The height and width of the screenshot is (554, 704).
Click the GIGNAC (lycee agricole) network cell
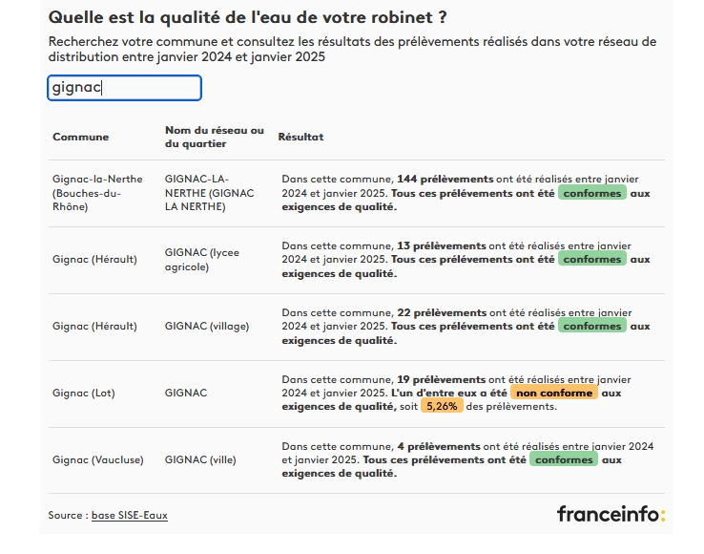(x=202, y=260)
